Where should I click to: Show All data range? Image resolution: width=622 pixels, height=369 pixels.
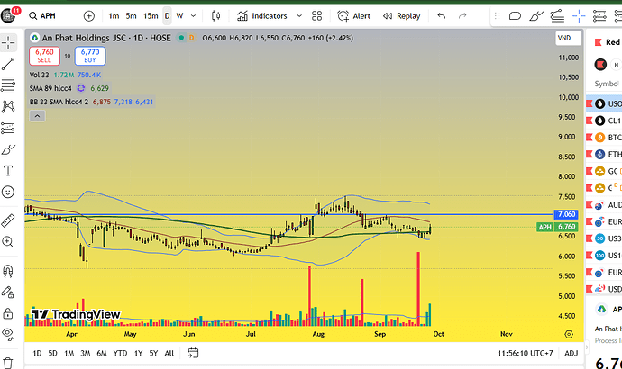(169, 353)
